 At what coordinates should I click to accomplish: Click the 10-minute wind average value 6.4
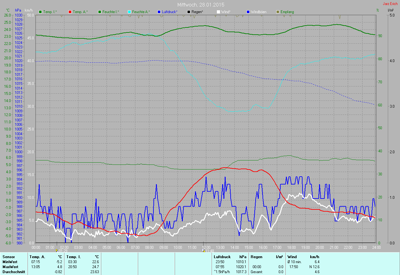coord(317,262)
